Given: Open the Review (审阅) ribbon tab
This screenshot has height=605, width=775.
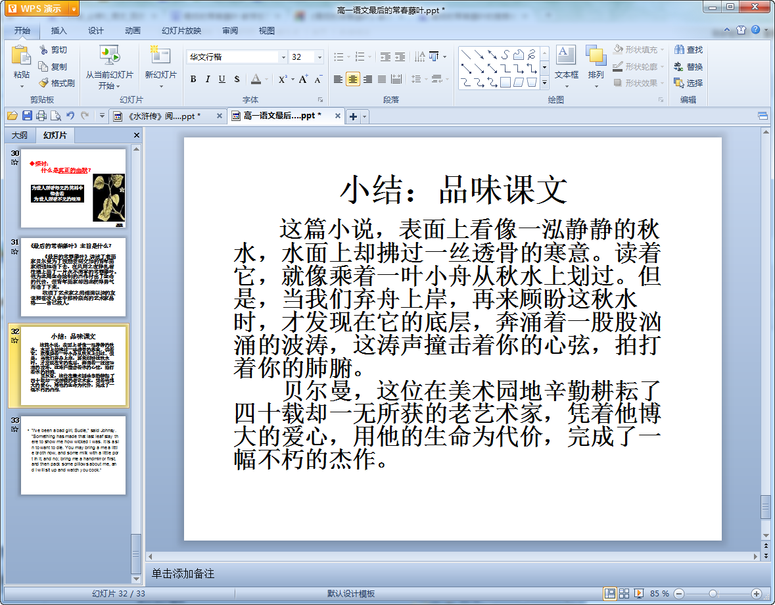Looking at the screenshot, I should (x=230, y=31).
